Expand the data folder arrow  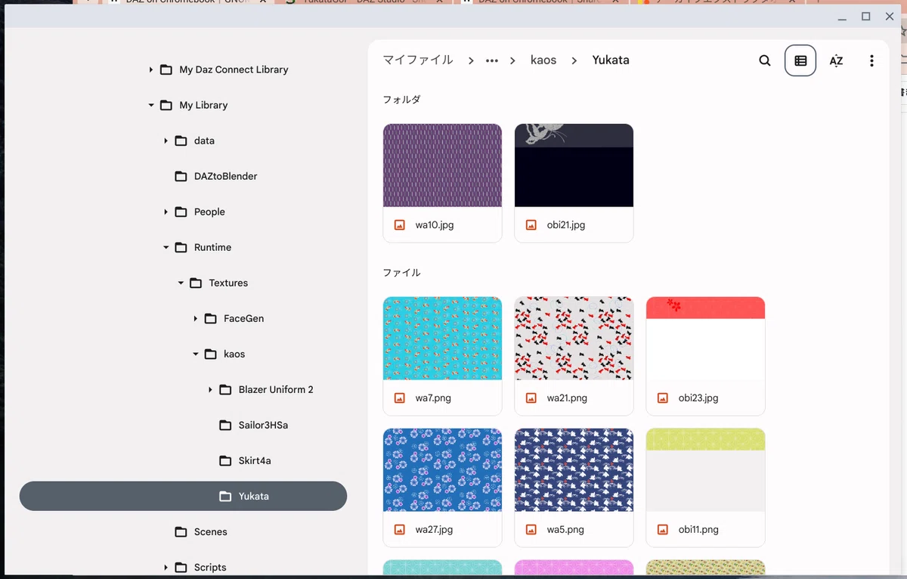[x=166, y=141]
